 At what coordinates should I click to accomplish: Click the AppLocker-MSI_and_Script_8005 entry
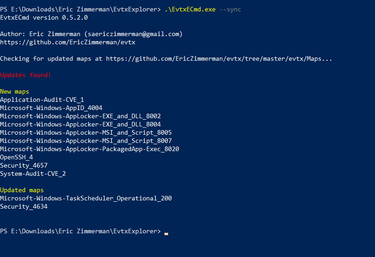(x=86, y=133)
